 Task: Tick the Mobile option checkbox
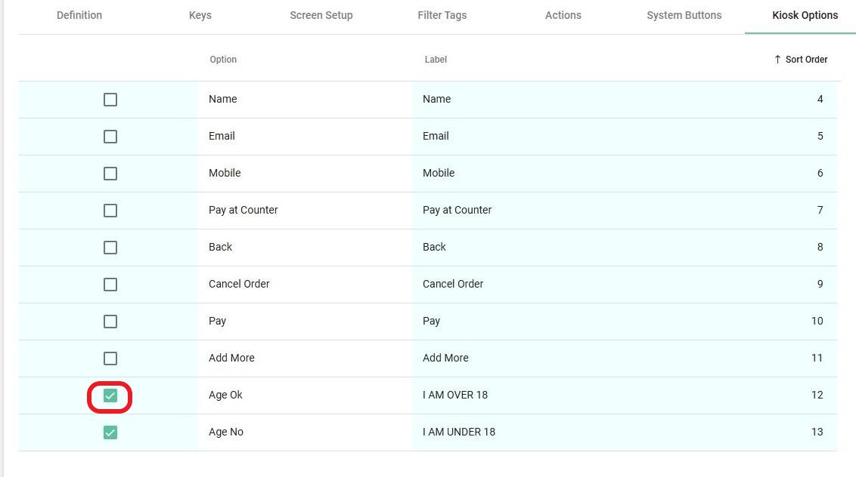110,174
